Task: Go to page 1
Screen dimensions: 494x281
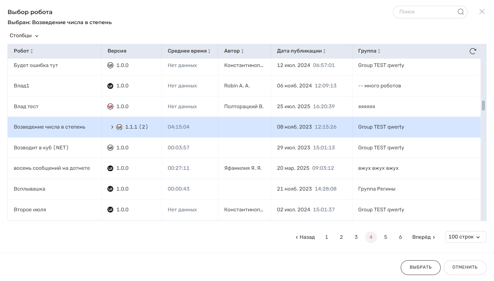Action: tap(327, 237)
